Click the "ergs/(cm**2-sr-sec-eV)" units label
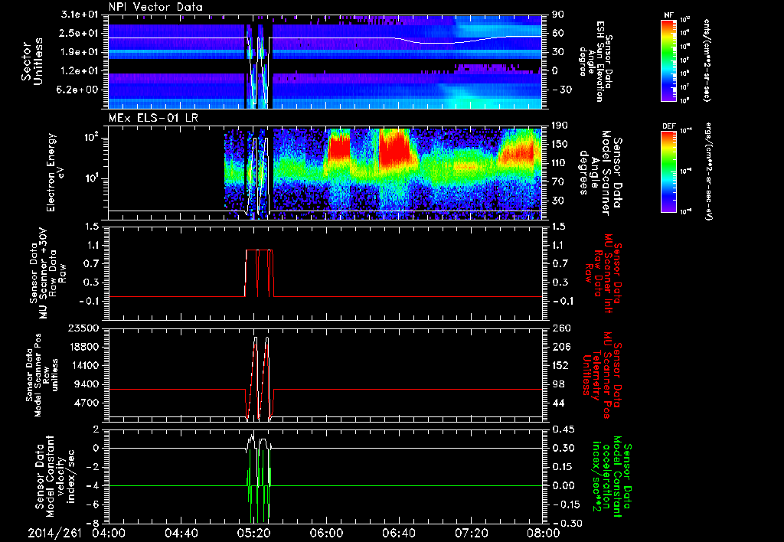The image size is (784, 542). click(708, 171)
